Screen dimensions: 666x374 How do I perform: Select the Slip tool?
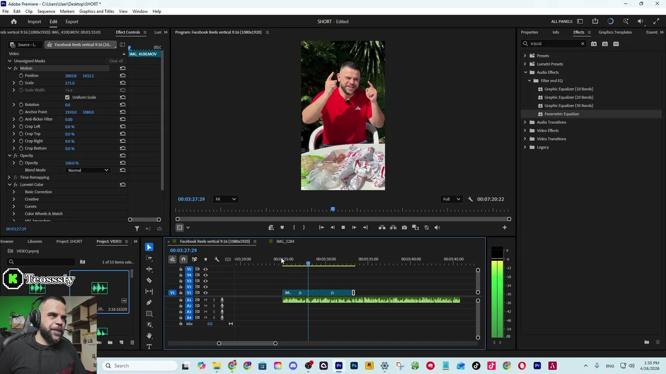point(149,291)
